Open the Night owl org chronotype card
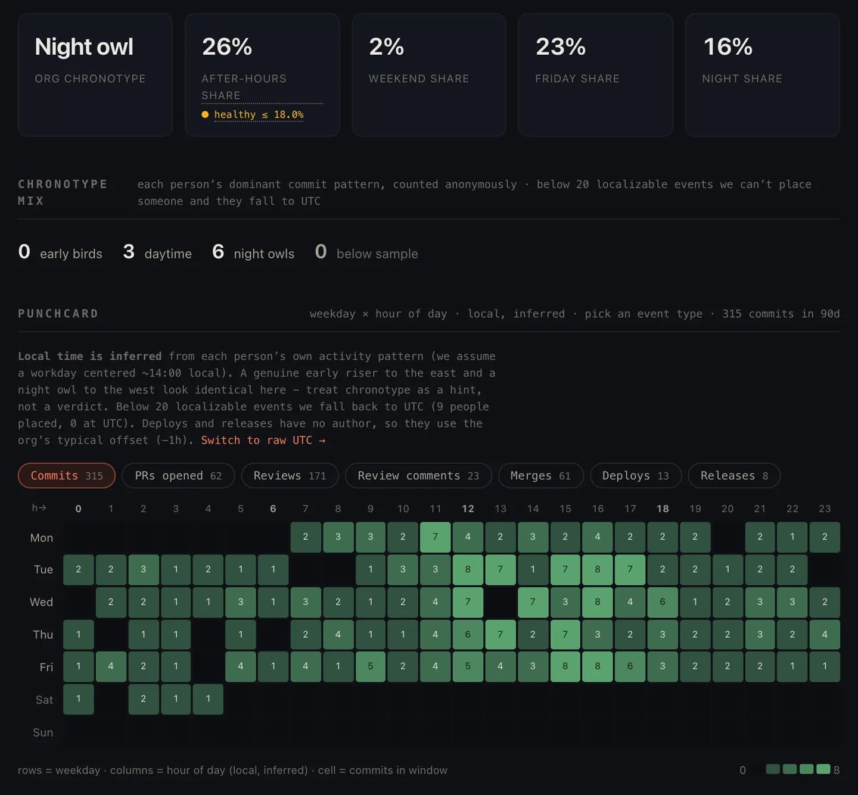 [95, 75]
